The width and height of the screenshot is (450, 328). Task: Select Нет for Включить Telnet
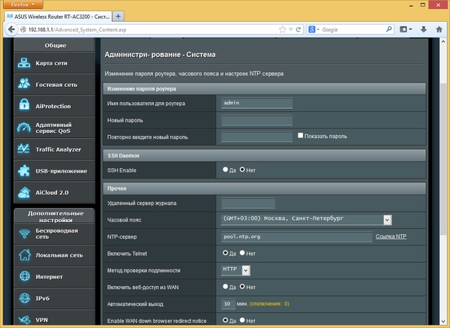click(x=243, y=254)
